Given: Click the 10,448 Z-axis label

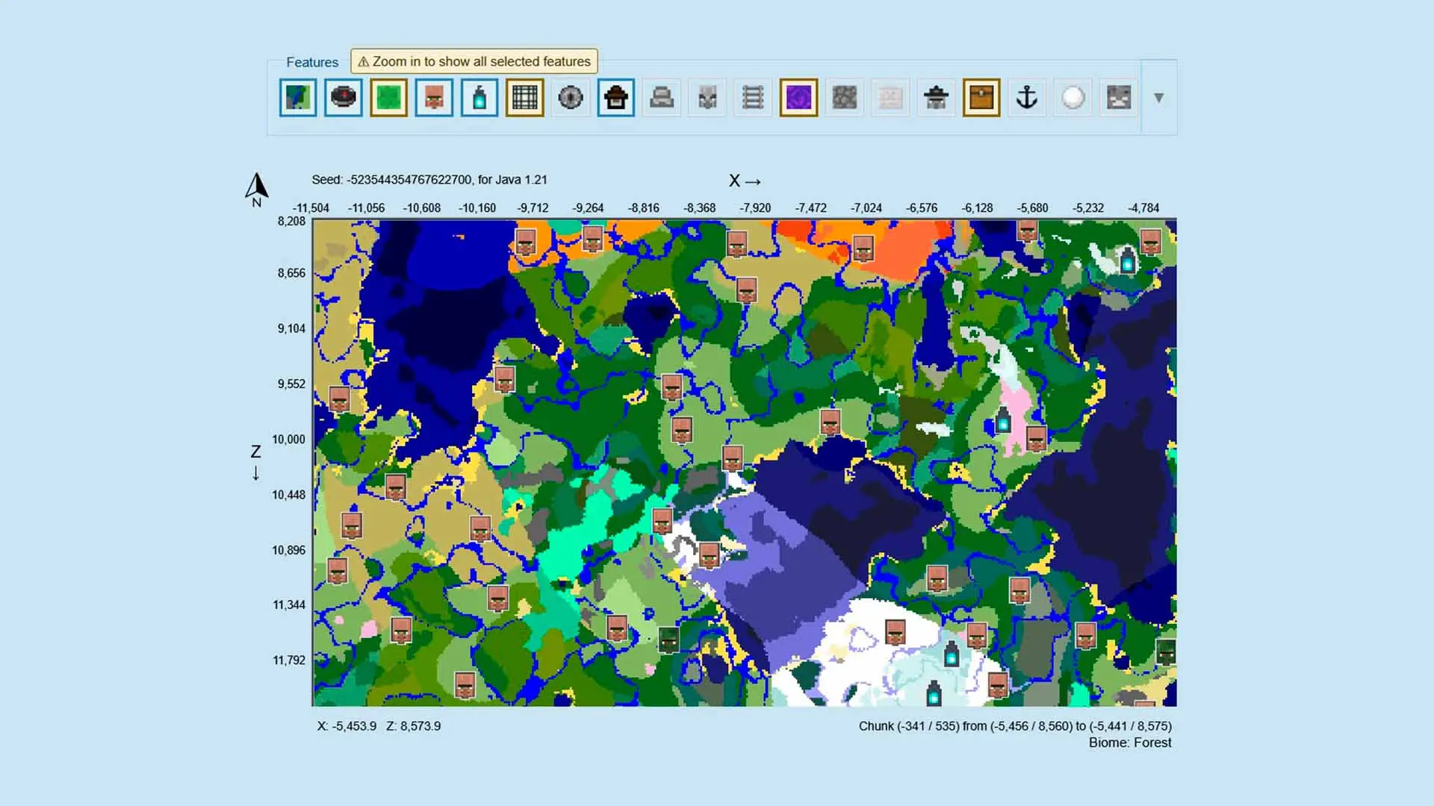Looking at the screenshot, I should 288,495.
